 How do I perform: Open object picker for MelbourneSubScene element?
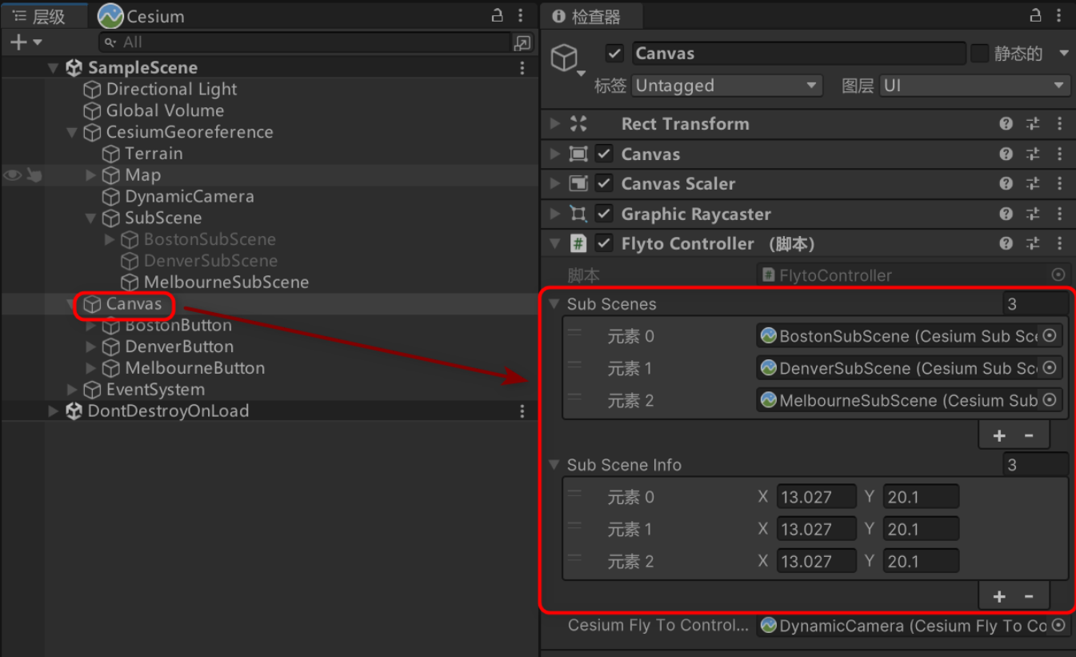pyautogui.click(x=1050, y=400)
